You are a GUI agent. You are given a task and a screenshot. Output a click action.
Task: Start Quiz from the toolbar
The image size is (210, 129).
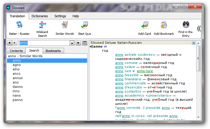tap(85, 25)
